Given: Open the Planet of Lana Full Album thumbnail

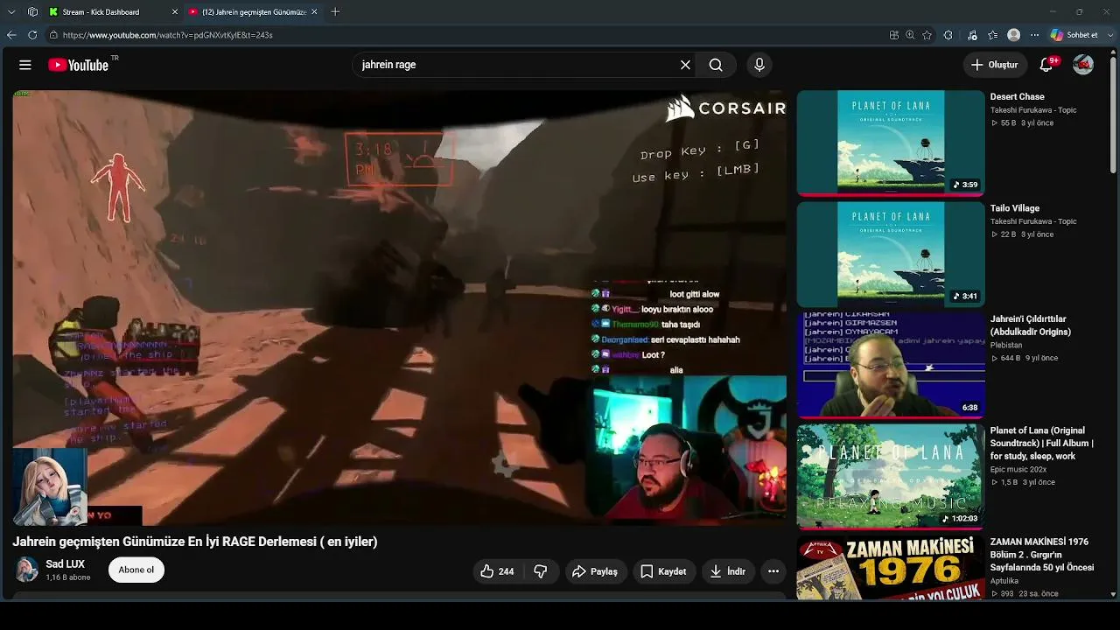Looking at the screenshot, I should [891, 476].
